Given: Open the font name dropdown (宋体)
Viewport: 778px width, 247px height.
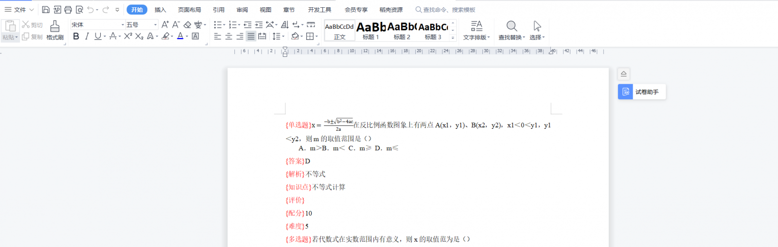Looking at the screenshot, I should 123,25.
